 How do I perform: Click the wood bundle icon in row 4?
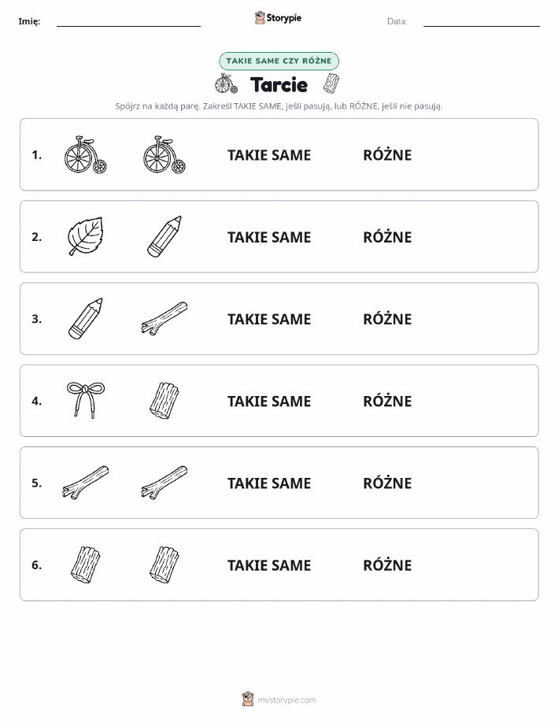164,400
